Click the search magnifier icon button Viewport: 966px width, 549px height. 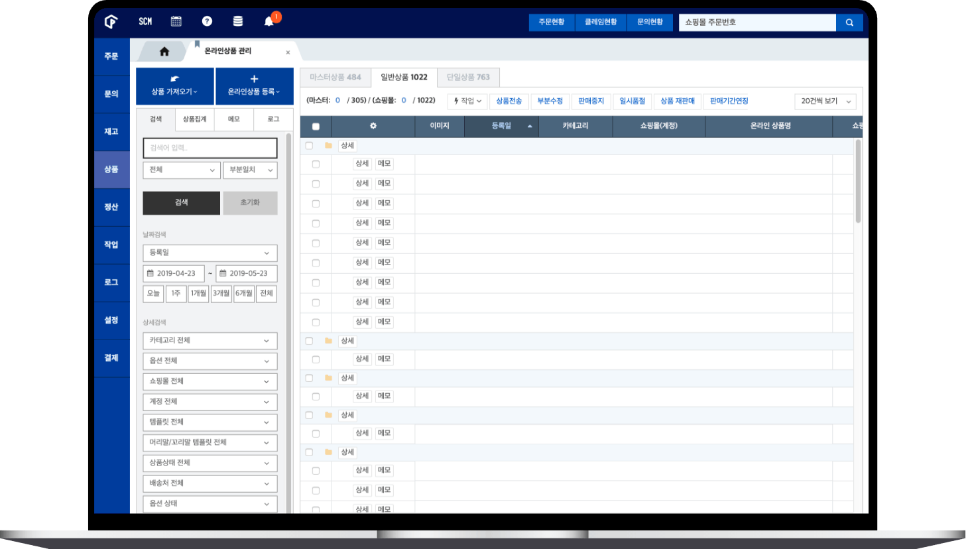point(849,23)
